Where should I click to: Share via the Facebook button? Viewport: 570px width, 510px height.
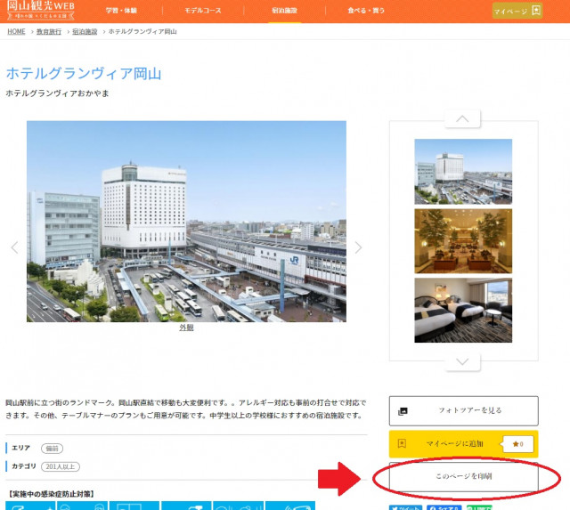(444, 507)
